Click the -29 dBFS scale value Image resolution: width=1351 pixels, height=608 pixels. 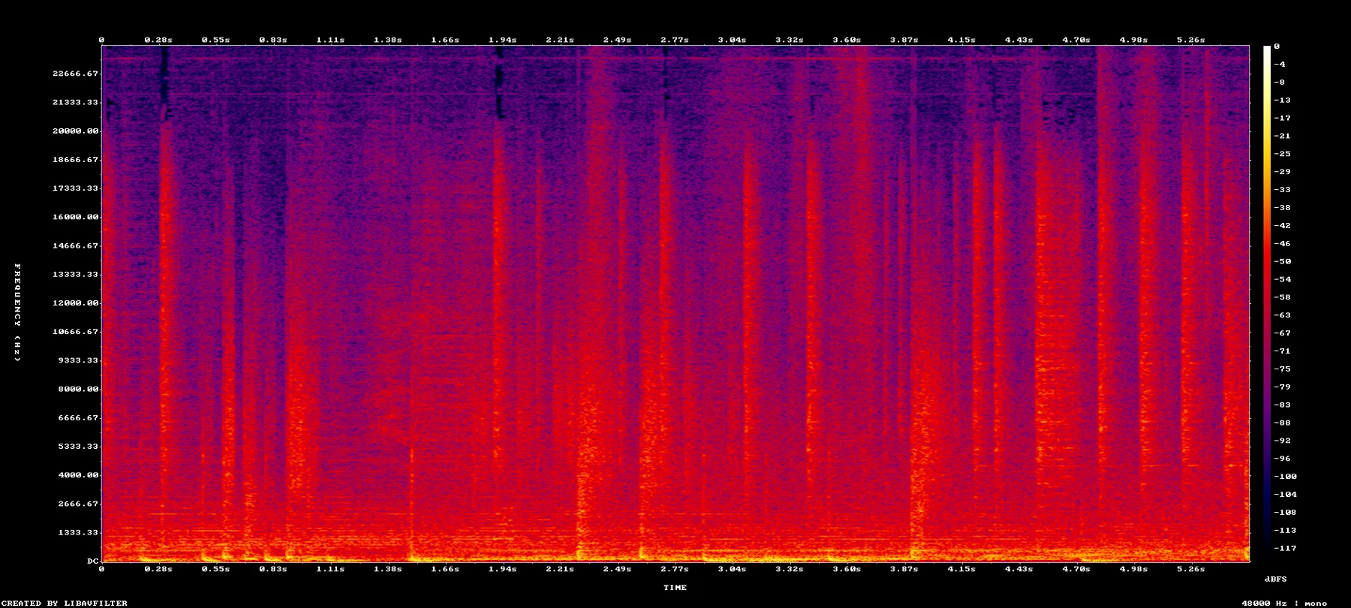coord(1282,172)
